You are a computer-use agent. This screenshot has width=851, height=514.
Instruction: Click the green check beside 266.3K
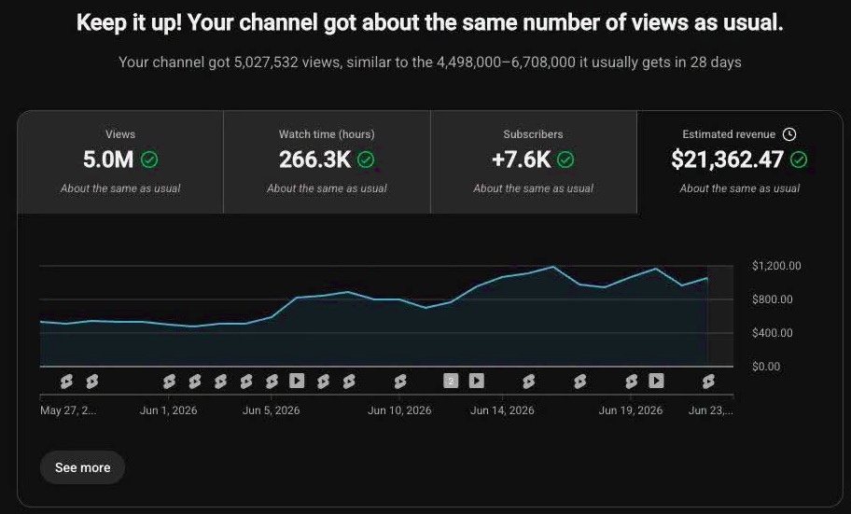366,160
